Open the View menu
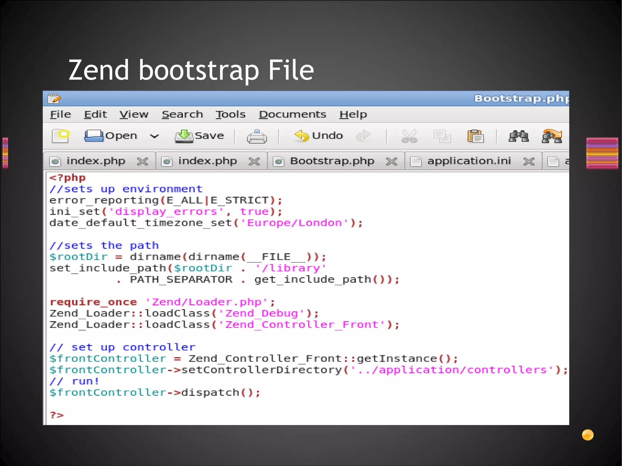The height and width of the screenshot is (466, 622). [134, 114]
